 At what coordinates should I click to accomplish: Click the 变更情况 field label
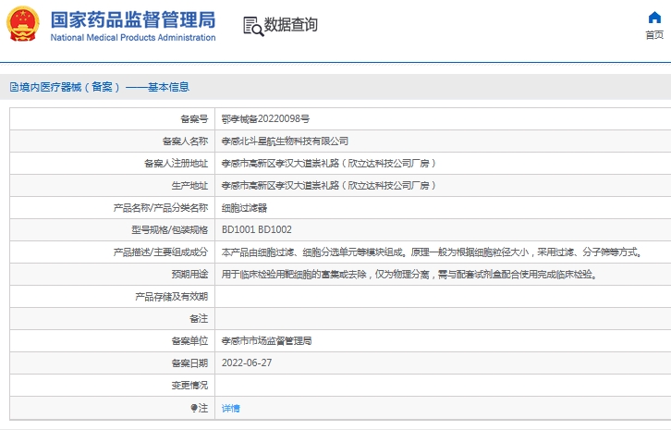[189, 386]
